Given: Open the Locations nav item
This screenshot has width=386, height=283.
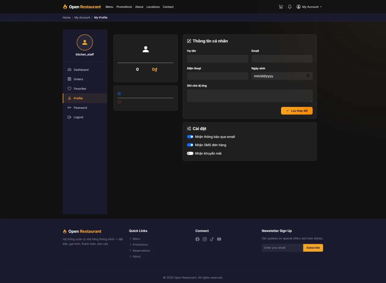Looking at the screenshot, I should pos(153,7).
